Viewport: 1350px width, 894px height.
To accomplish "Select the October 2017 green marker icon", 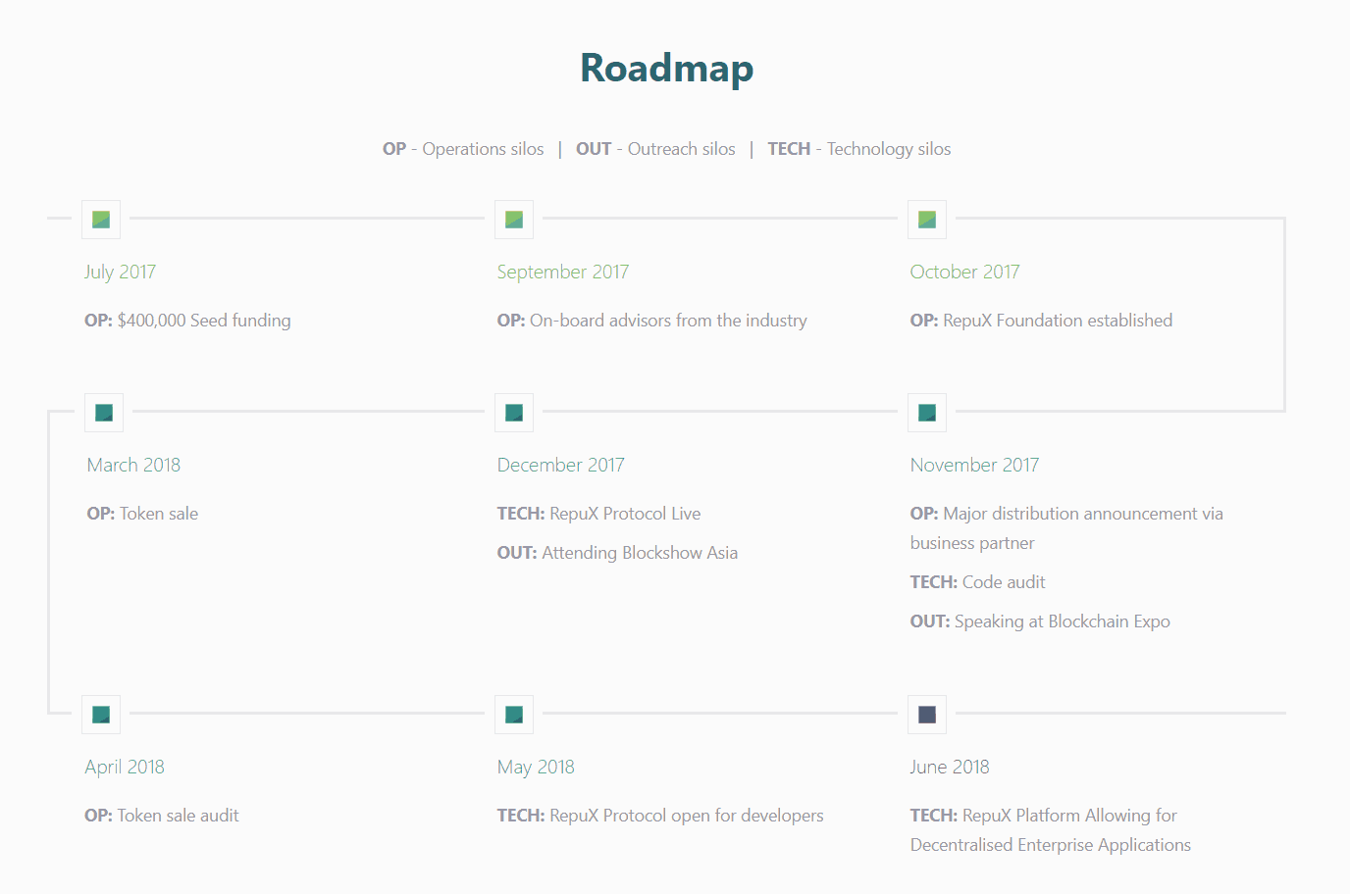I will (x=927, y=220).
